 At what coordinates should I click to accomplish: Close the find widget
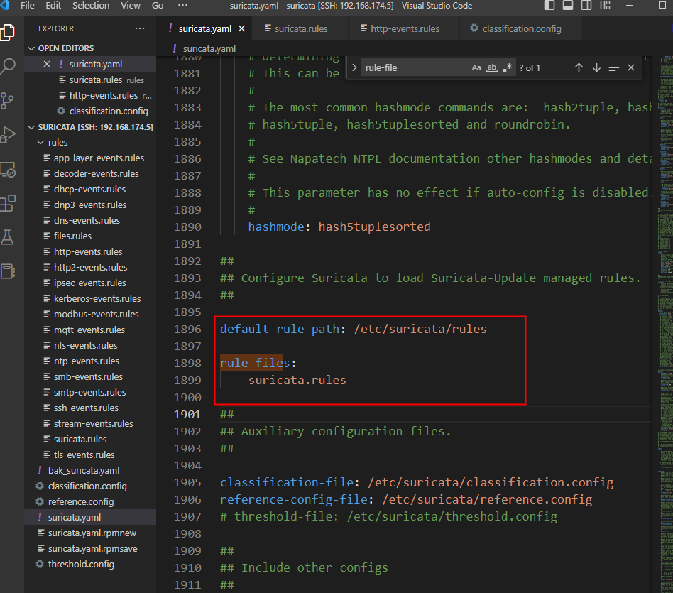[x=631, y=68]
